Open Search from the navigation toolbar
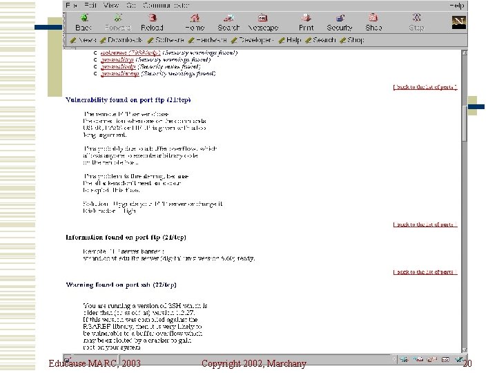The height and width of the screenshot is (373, 497). coord(228,22)
